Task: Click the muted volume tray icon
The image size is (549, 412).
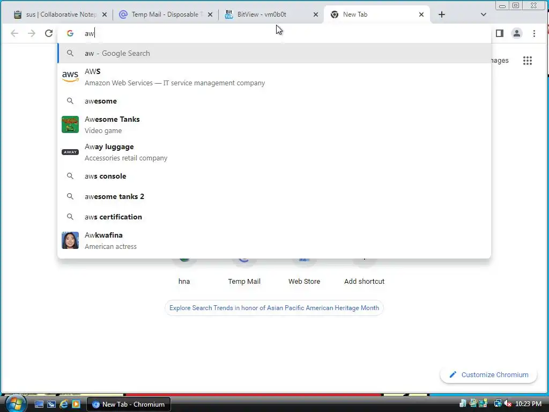Action: (x=508, y=403)
